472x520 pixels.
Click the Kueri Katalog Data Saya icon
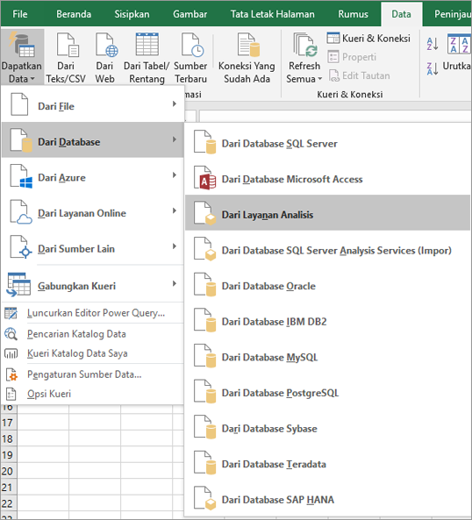pos(11,354)
